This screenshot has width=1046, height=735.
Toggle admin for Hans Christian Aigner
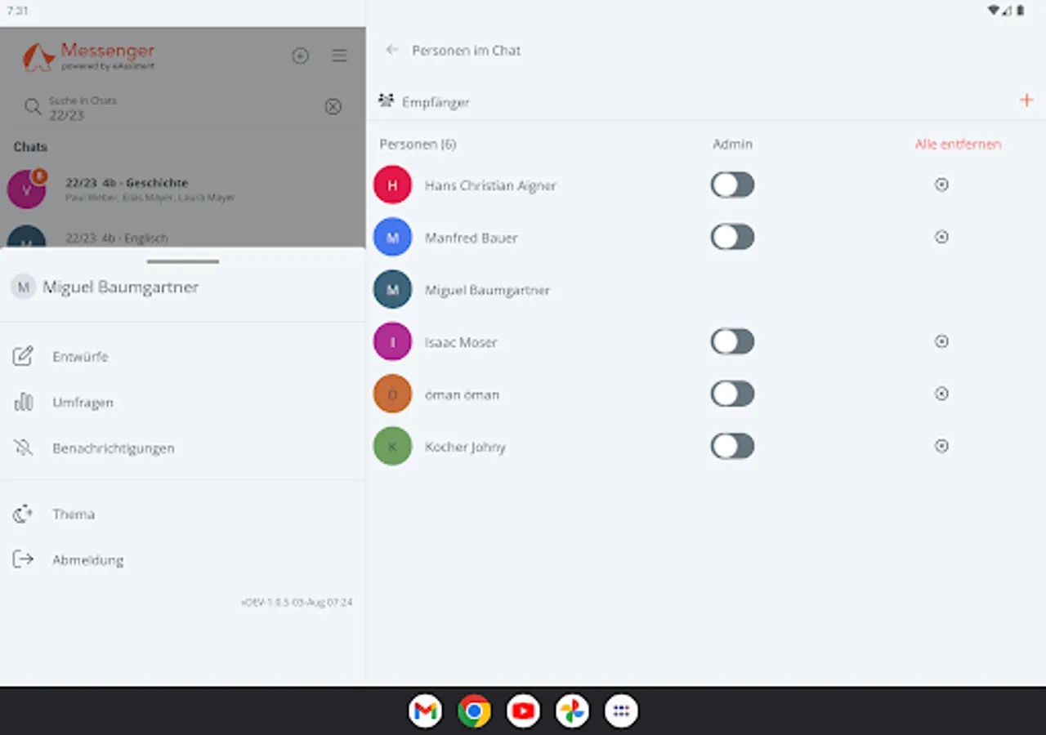(732, 185)
